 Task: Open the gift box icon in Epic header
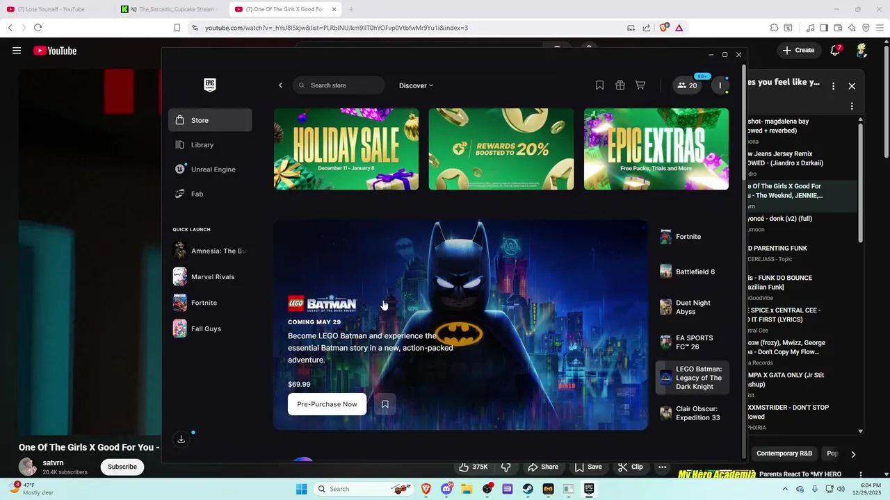point(620,85)
